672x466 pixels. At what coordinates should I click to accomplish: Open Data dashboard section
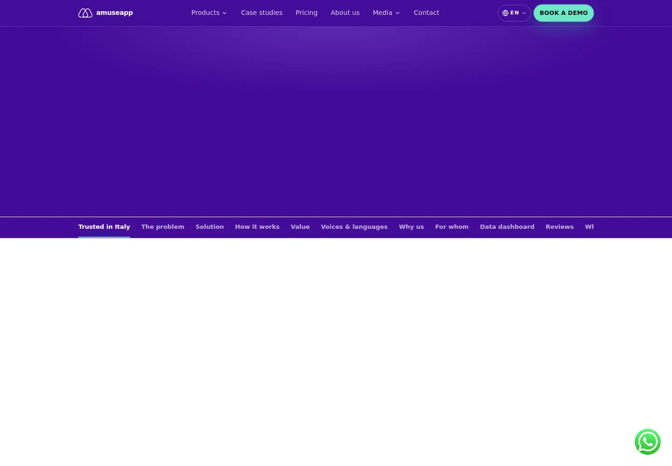(x=507, y=227)
